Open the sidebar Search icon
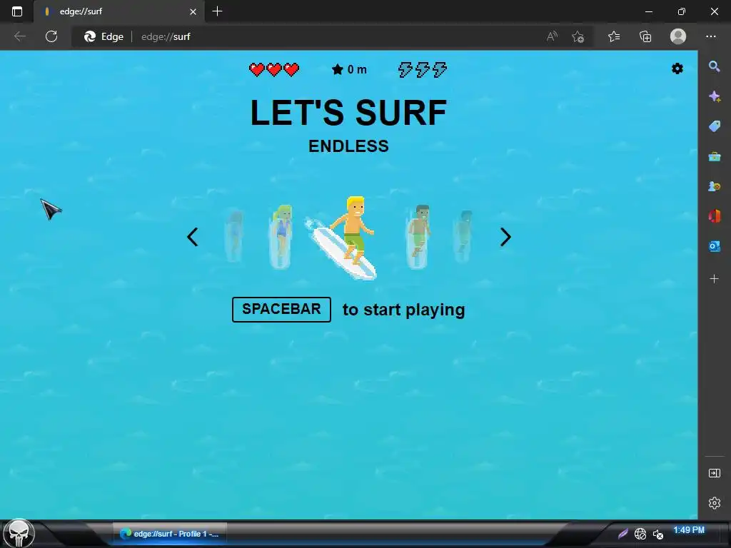The height and width of the screenshot is (548, 731). 714,66
